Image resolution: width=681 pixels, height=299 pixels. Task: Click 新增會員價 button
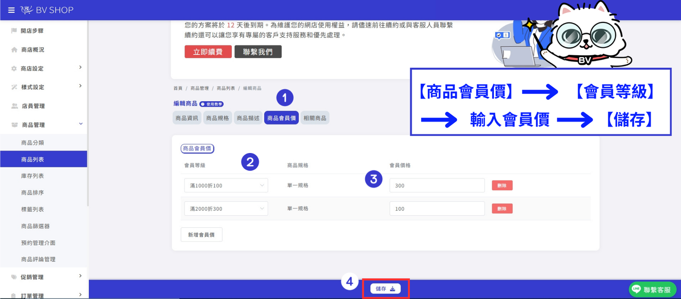click(x=201, y=235)
